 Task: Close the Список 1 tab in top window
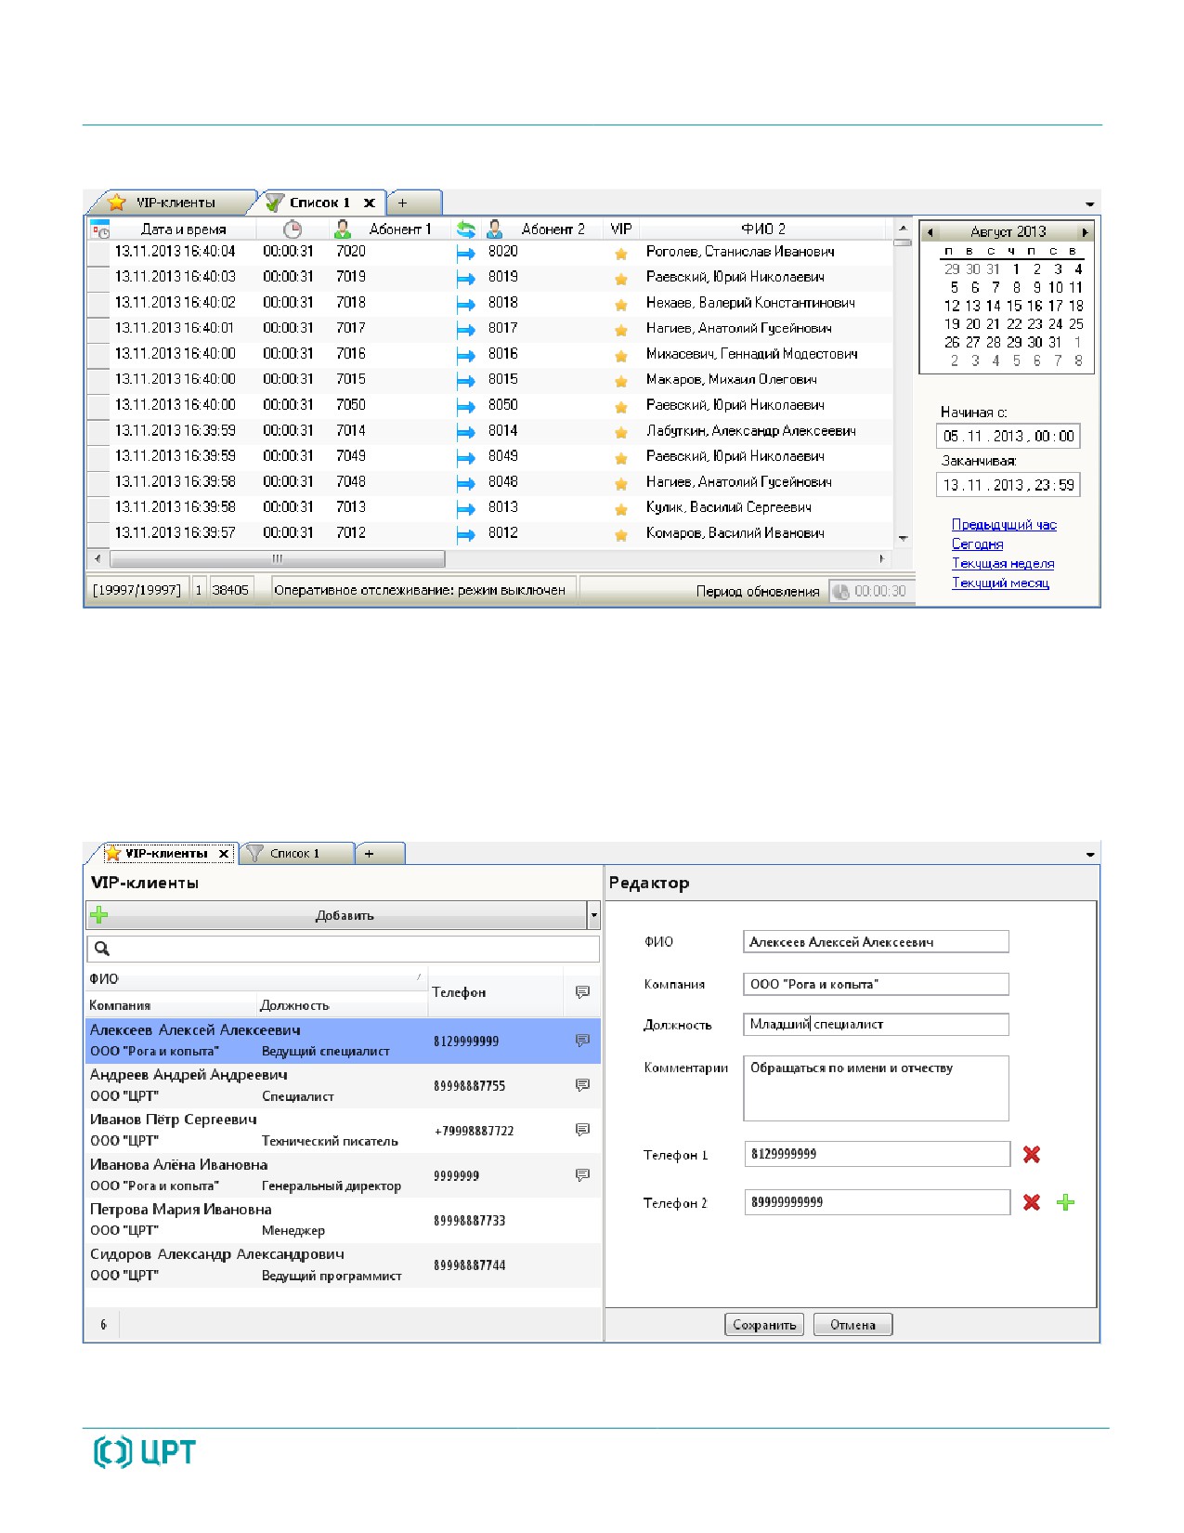pos(370,203)
